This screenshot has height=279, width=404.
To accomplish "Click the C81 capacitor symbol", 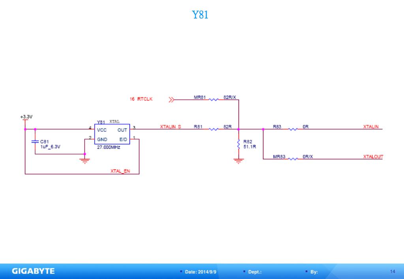I will [x=35, y=142].
